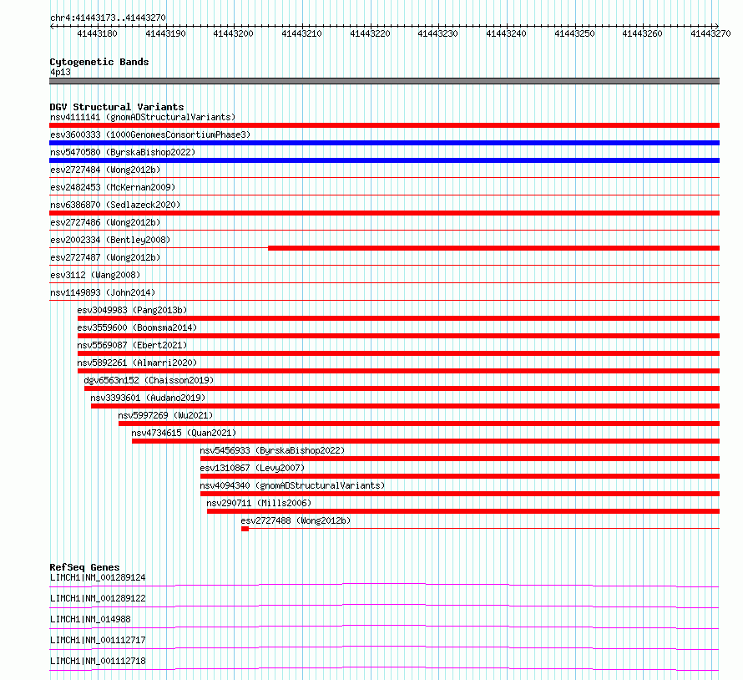Click the gray 4p13 cytogenetic band bar
The image size is (743, 680).
pos(384,81)
